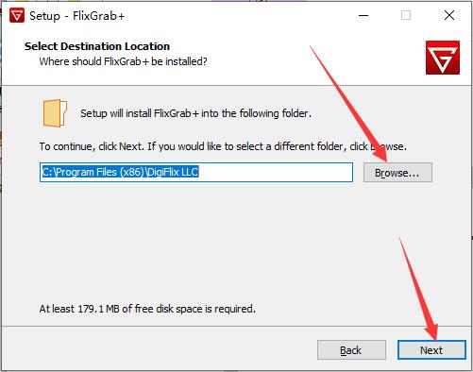Click the 'To continue, click Next' instruction line
473x372 pixels.
click(x=223, y=146)
